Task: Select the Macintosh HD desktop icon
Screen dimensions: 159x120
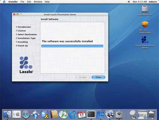Action: pos(145,11)
